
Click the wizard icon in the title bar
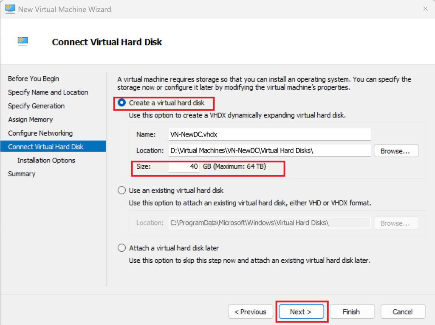click(x=9, y=9)
